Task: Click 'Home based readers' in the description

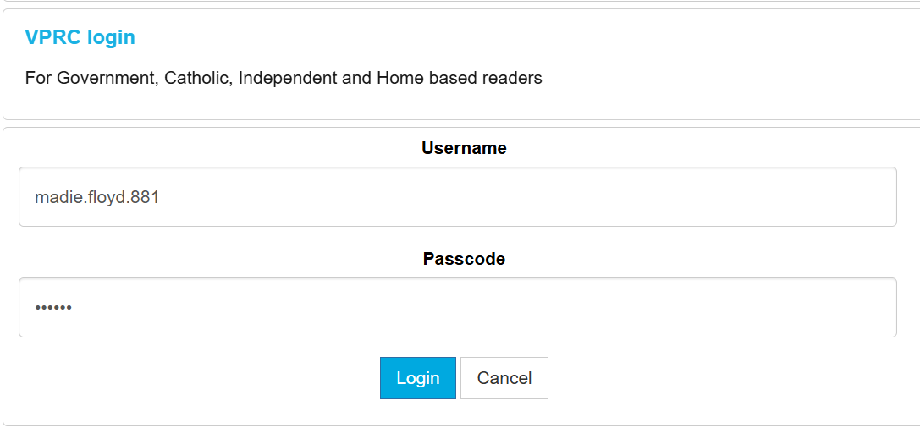Action: click(x=459, y=79)
